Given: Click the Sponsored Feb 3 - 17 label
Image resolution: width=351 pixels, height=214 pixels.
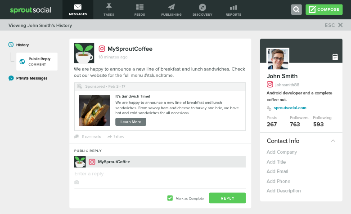Looking at the screenshot, I should point(105,86).
